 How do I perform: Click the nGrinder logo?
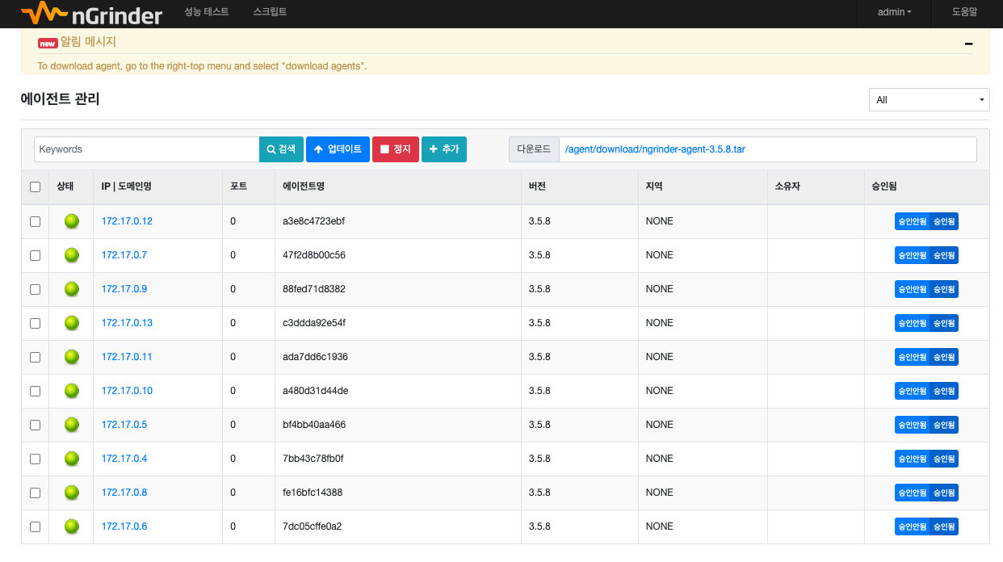pyautogui.click(x=92, y=13)
